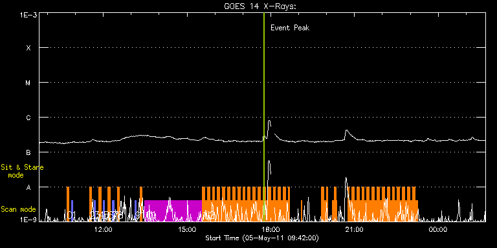Screen dimensions: 497x248
Task: Click the 12:00 time axis label
Action: point(104,229)
